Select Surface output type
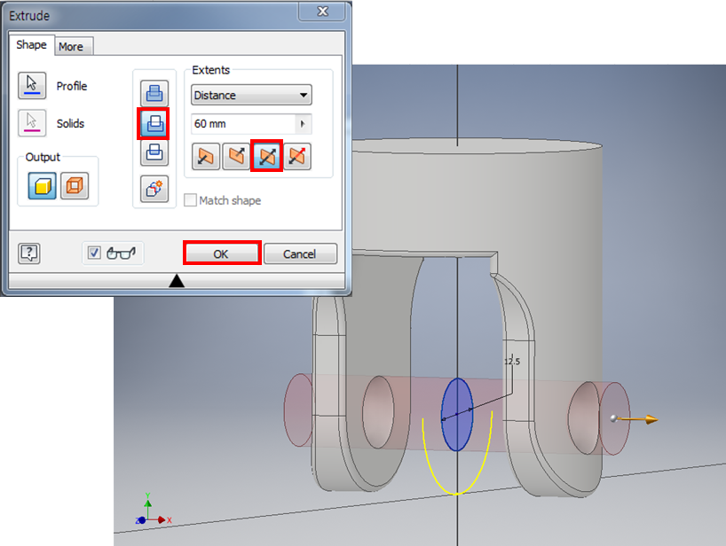The image size is (726, 546). [x=75, y=186]
